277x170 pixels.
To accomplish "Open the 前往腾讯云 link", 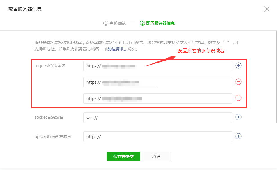I will (117, 49).
